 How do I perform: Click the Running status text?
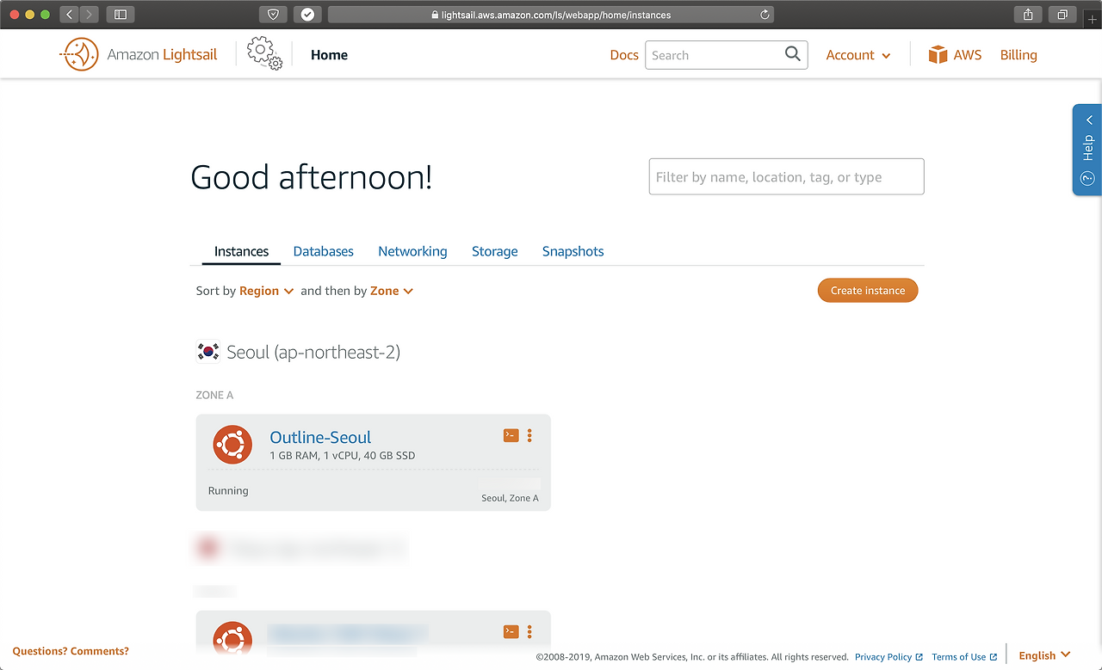(228, 491)
